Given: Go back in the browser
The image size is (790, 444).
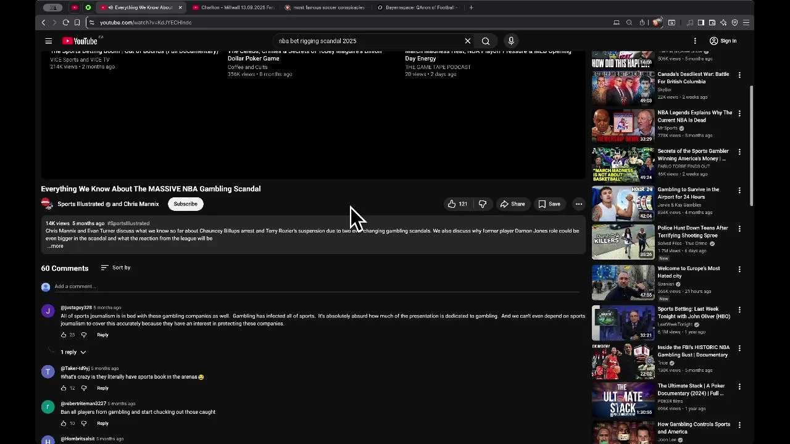Looking at the screenshot, I should coord(43,22).
